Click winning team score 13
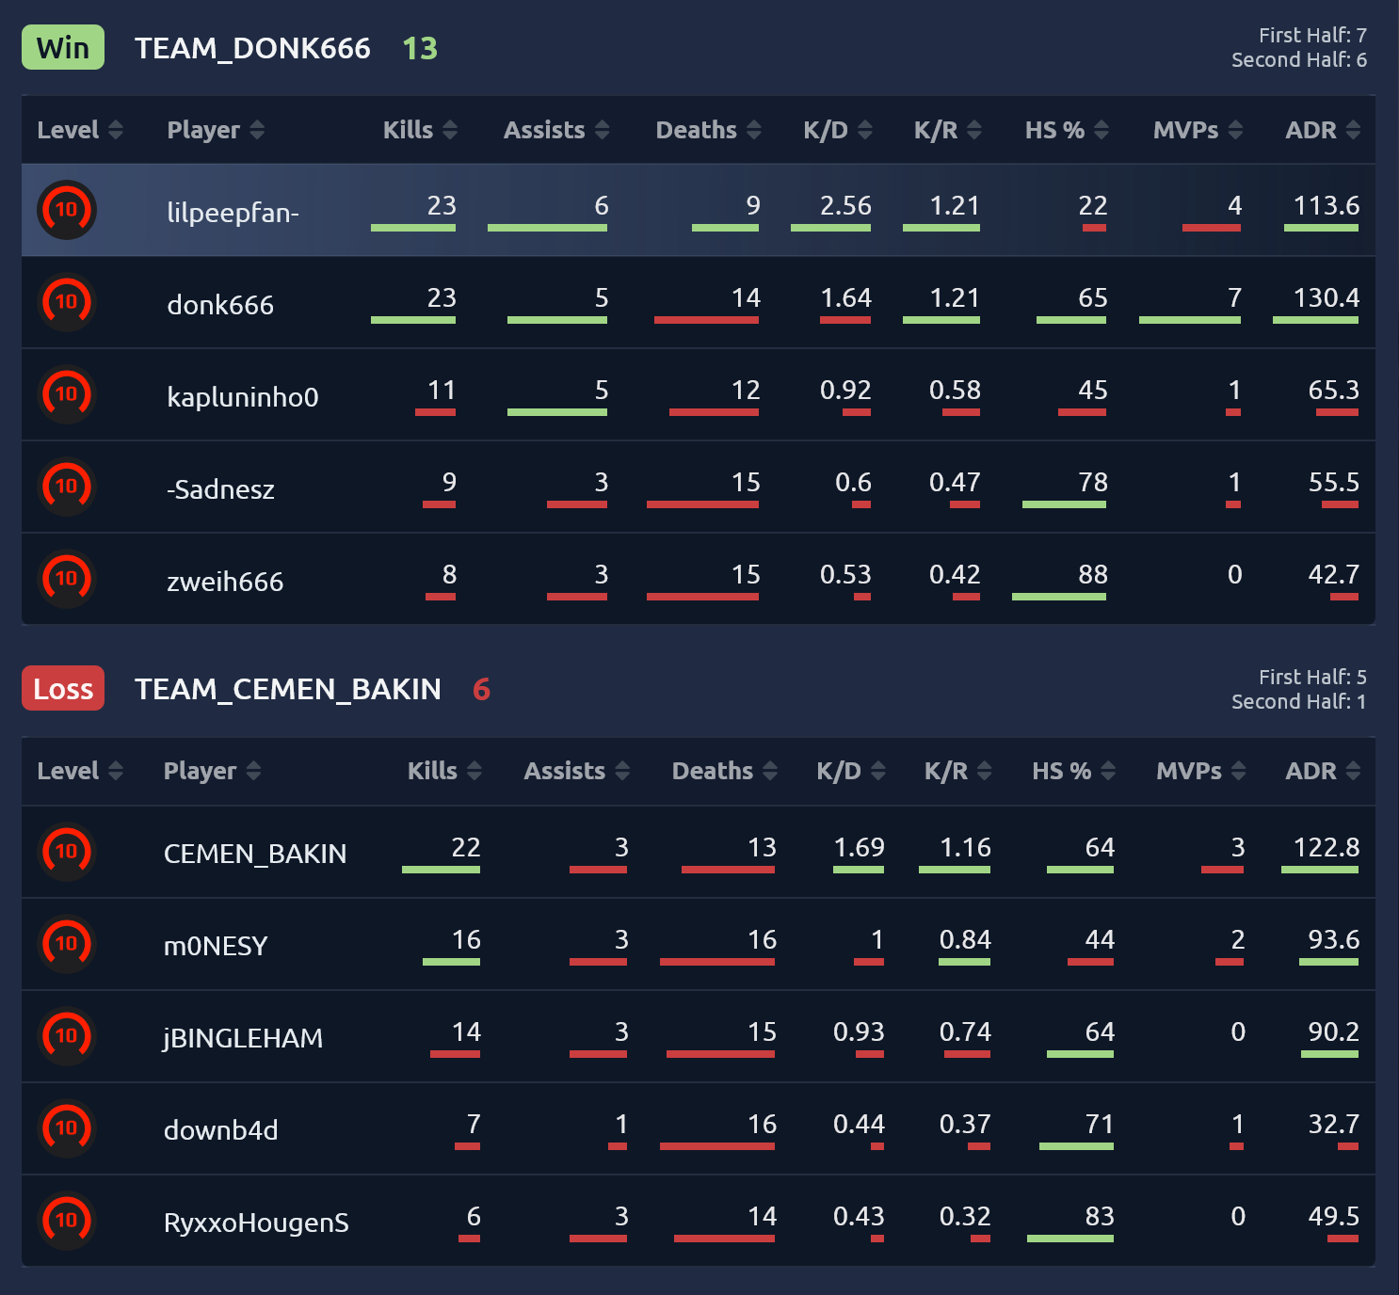 (420, 48)
